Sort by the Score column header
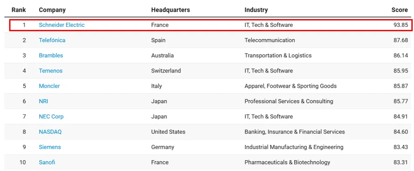This screenshot has width=414, height=171. point(400,10)
